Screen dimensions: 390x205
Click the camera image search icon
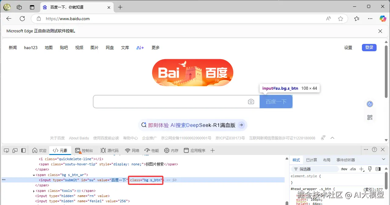(x=251, y=102)
